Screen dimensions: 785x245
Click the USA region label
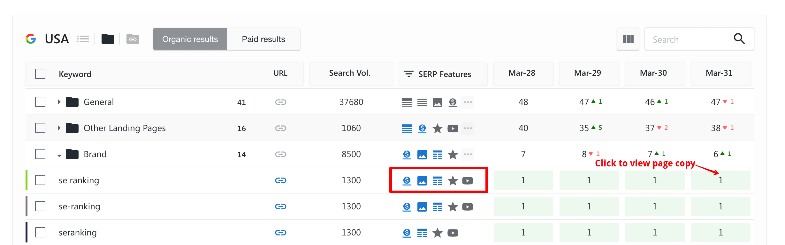pos(57,39)
